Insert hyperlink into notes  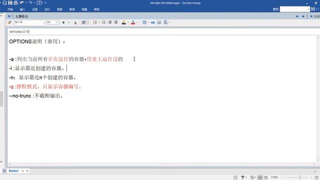tap(153, 22)
